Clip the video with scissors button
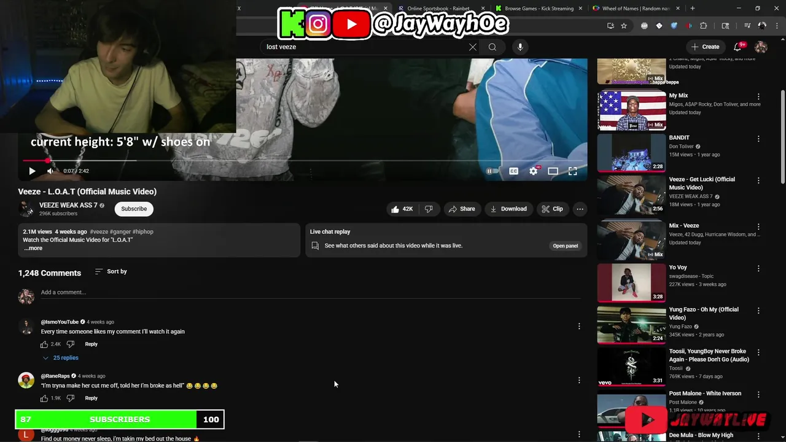786x442 pixels. 552,209
